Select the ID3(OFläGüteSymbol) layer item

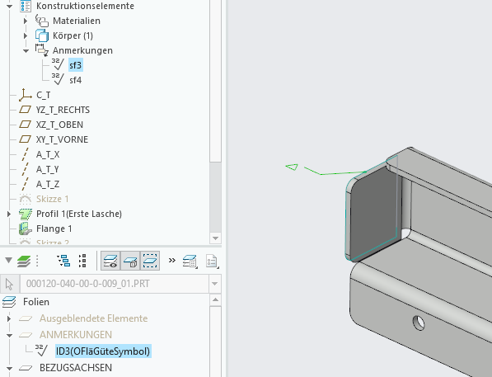click(x=103, y=351)
